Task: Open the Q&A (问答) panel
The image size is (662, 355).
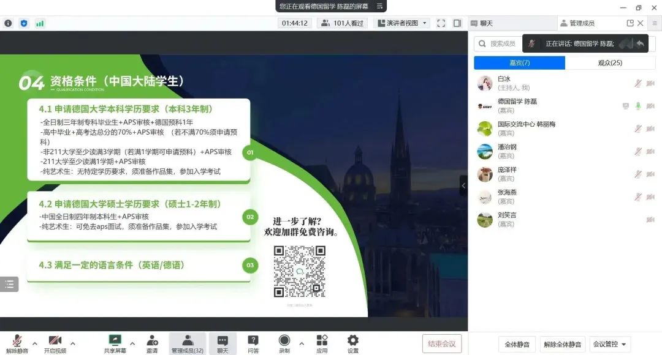Action: (253, 340)
